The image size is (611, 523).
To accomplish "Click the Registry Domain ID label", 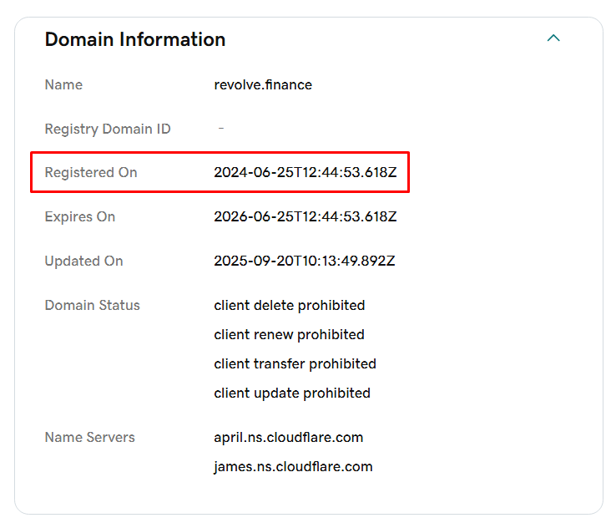I will (108, 129).
